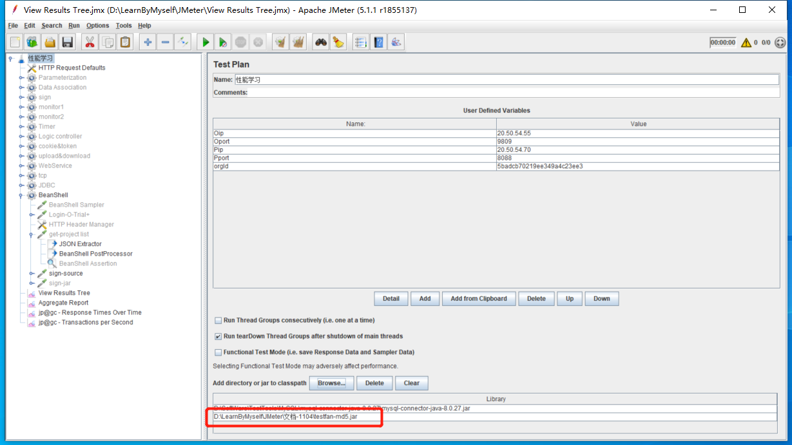Collapse the get-project list sampler
The image size is (792, 445).
point(32,234)
